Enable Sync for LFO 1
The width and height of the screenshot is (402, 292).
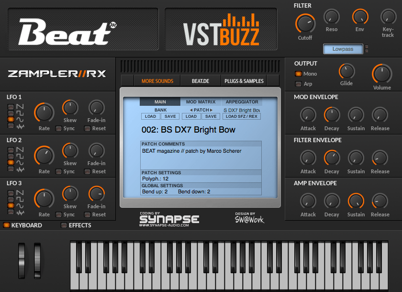pyautogui.click(x=59, y=128)
